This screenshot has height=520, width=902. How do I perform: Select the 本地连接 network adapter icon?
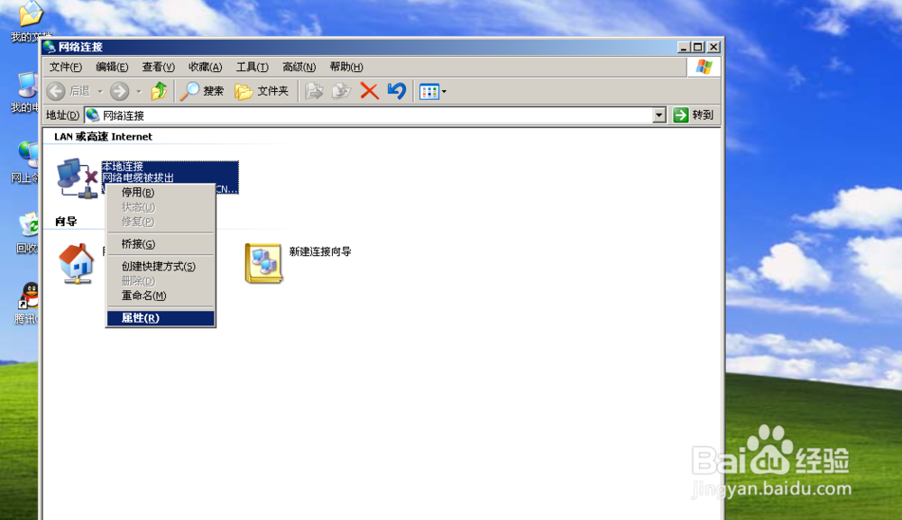point(77,178)
